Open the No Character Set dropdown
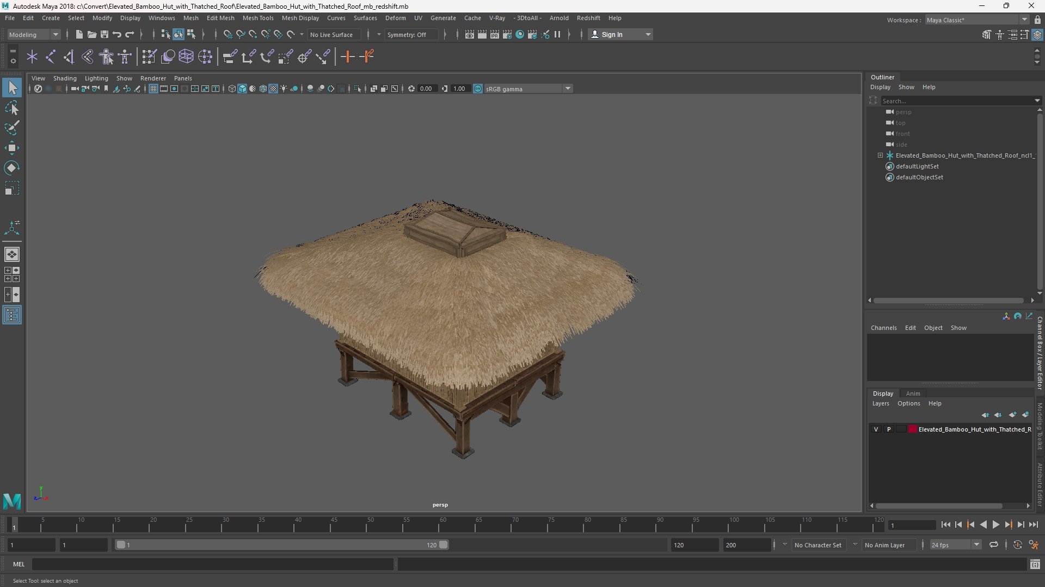The image size is (1045, 587). click(817, 545)
